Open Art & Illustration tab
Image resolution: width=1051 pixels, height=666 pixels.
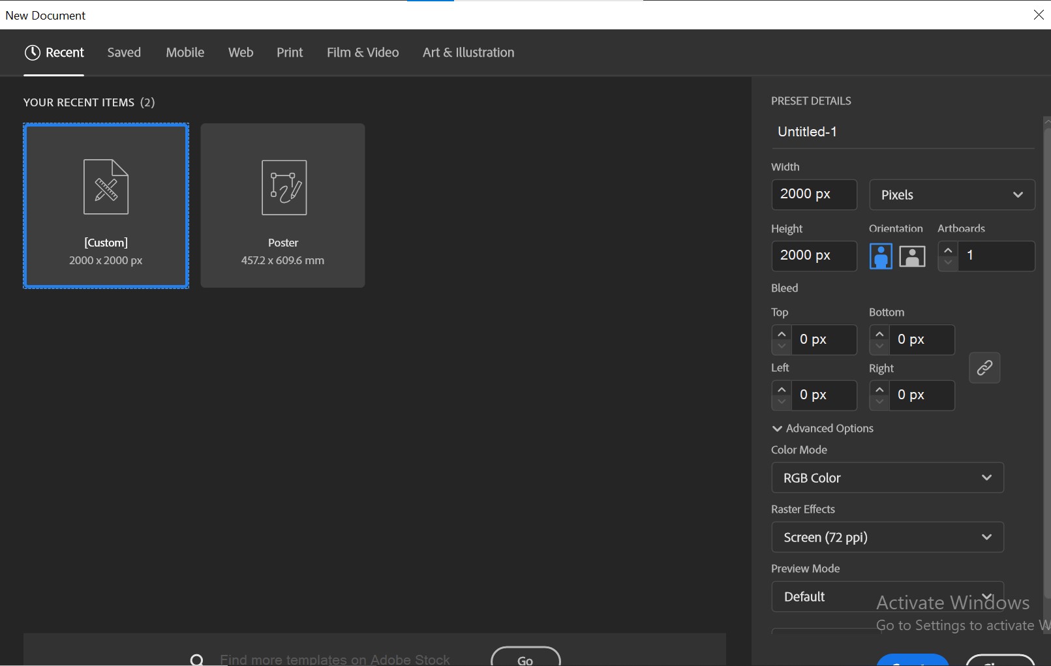[x=468, y=52]
